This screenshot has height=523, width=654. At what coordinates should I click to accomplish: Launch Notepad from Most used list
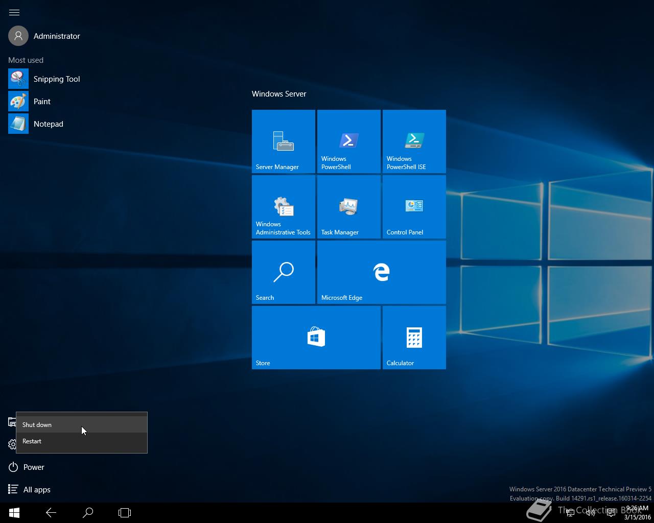[36, 124]
